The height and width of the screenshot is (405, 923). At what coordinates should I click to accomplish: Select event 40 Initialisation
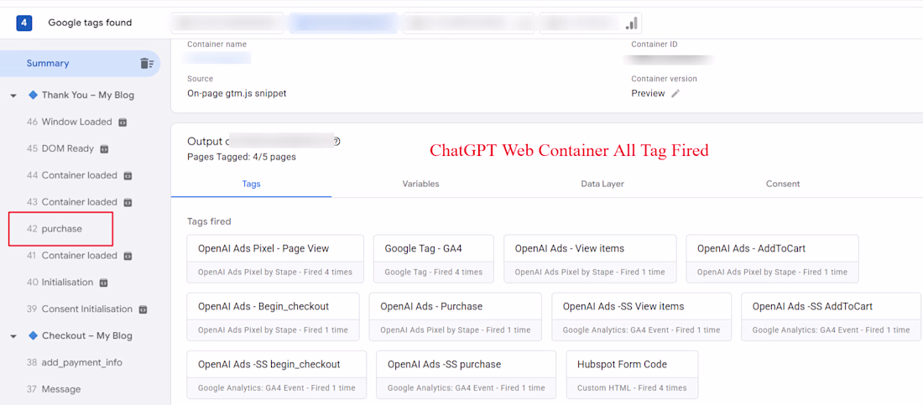[60, 283]
